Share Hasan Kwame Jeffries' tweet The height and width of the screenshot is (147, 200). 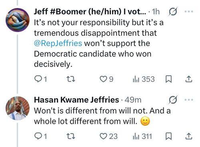[189, 136]
